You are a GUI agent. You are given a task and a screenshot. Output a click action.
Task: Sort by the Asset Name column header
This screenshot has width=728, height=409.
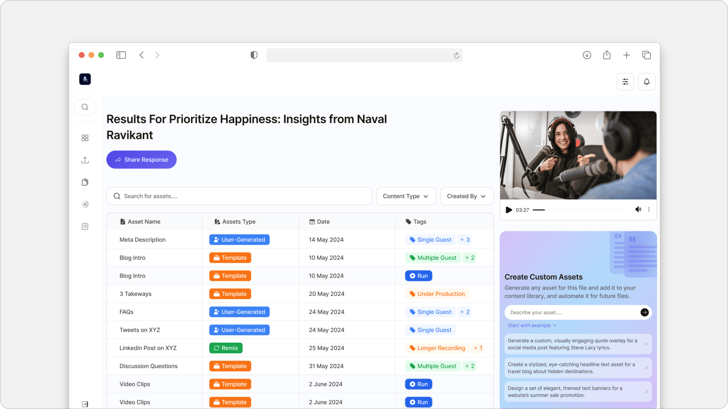(x=140, y=222)
